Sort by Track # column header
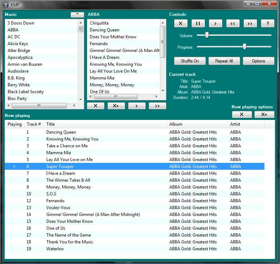The height and width of the screenshot is (264, 280). point(34,124)
